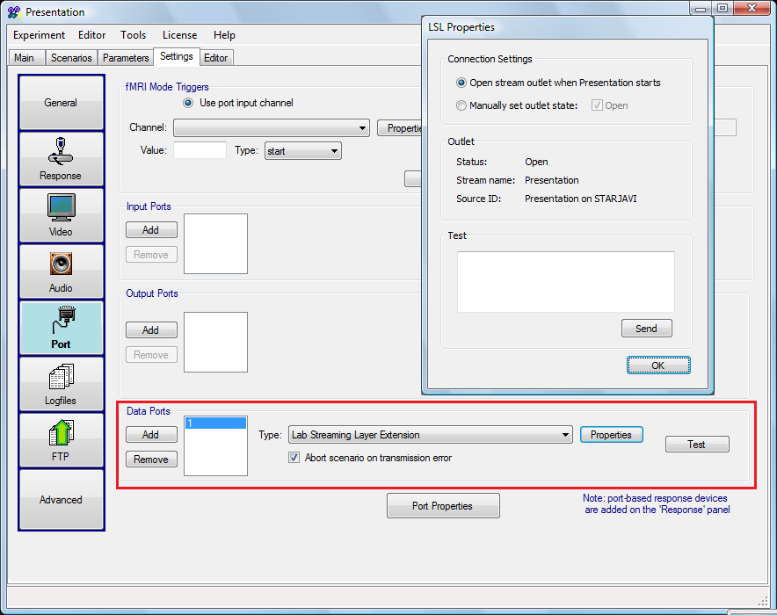
Task: Select 'Open stream outlet when Presentation starts'
Action: [462, 83]
